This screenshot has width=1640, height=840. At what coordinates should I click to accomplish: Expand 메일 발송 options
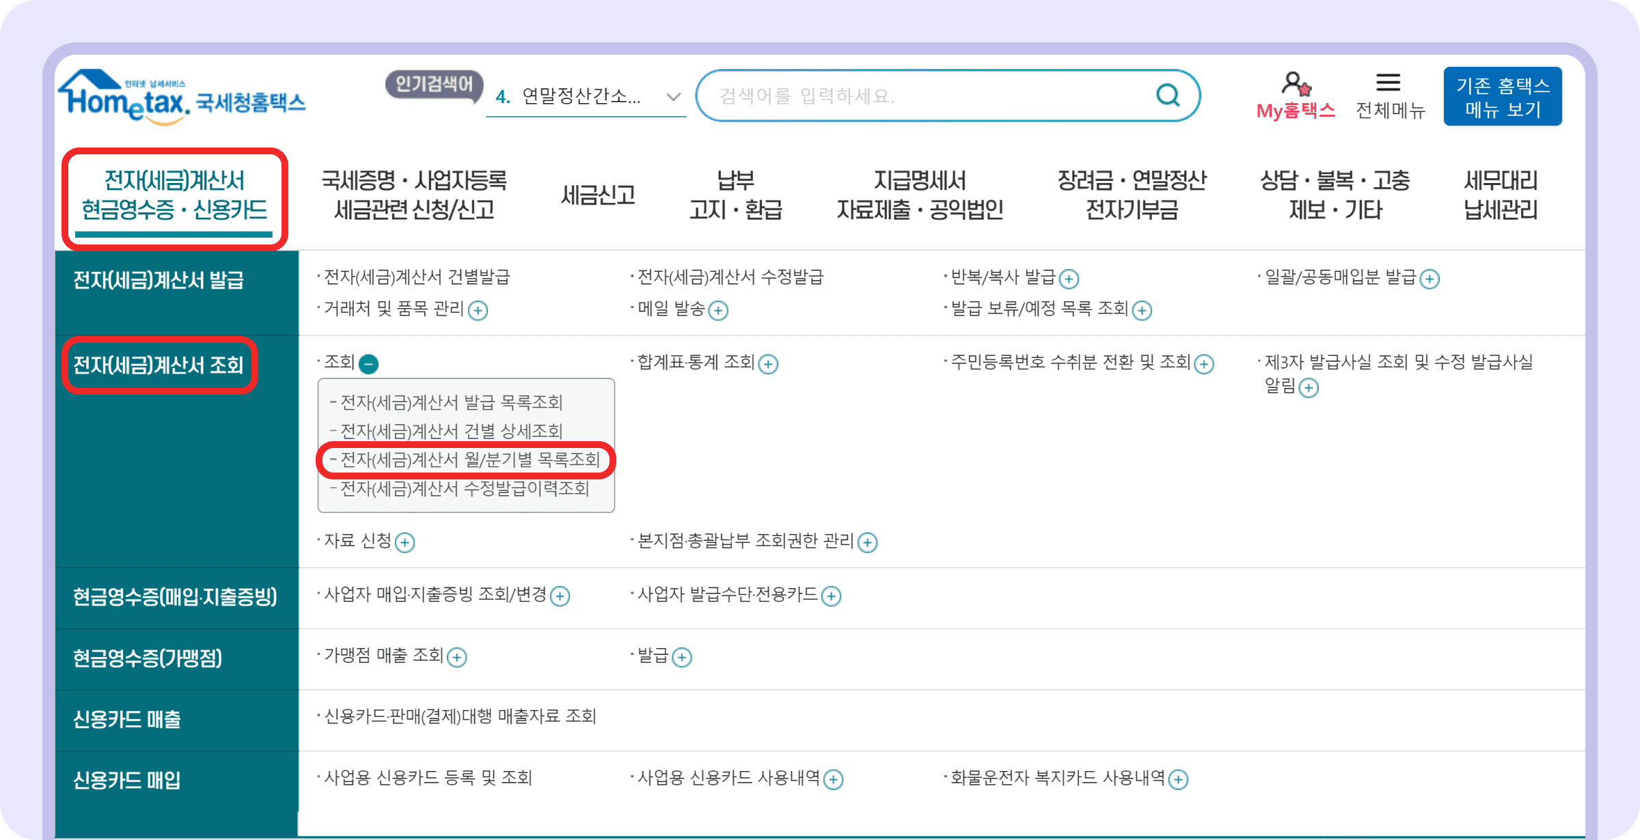(x=718, y=311)
